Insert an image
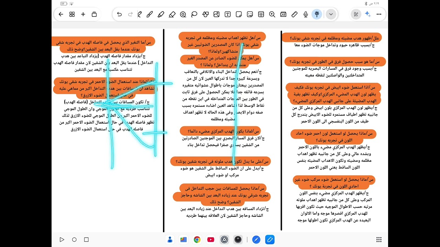The width and height of the screenshot is (440, 247). (x=217, y=14)
